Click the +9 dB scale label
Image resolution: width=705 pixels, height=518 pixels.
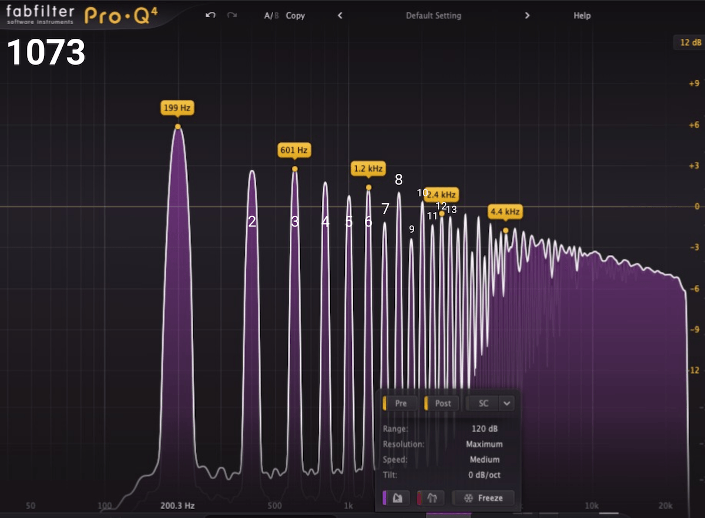coord(693,83)
